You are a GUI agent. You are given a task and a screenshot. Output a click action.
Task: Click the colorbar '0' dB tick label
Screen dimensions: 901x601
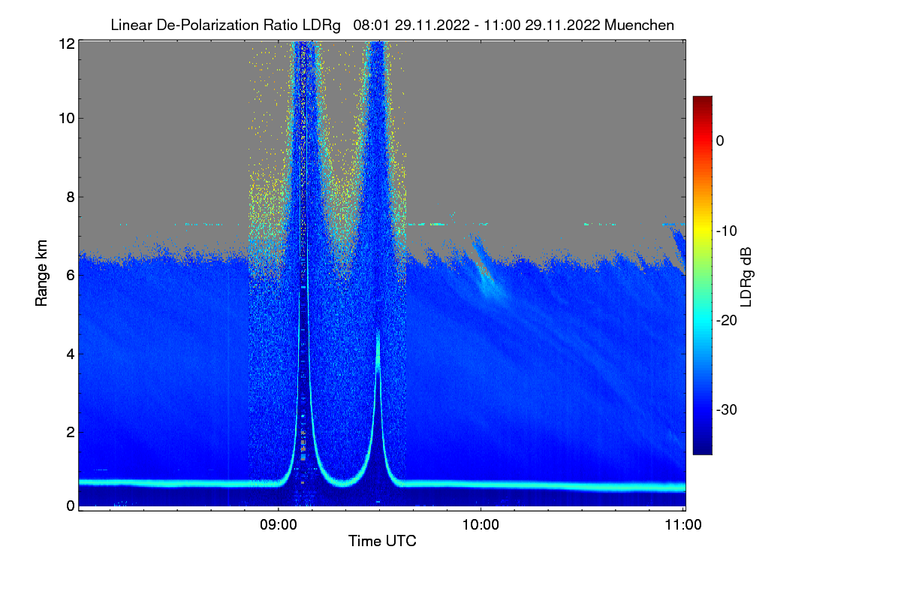tap(721, 140)
